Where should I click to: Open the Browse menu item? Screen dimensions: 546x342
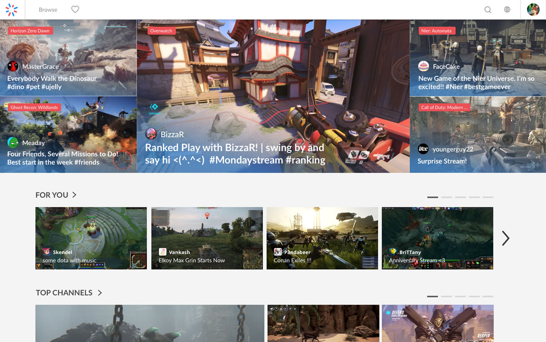48,10
